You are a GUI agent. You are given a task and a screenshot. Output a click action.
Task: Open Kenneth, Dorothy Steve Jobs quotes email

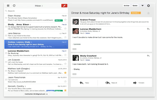pyautogui.click(x=36, y=88)
